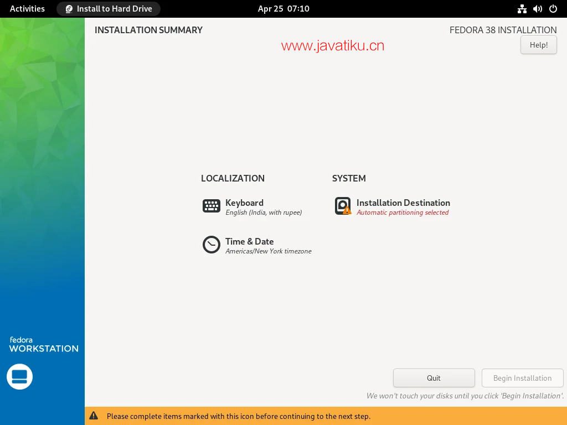567x425 pixels.
Task: Select the Time & Date label
Action: pyautogui.click(x=250, y=241)
